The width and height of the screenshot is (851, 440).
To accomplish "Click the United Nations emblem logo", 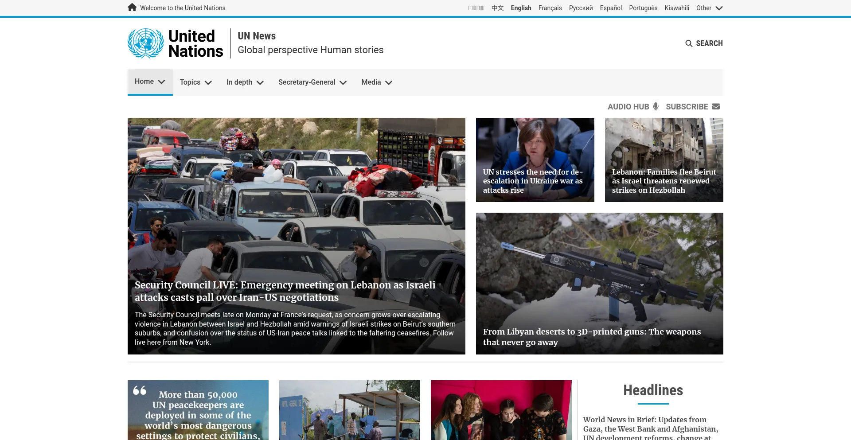I will click(146, 43).
